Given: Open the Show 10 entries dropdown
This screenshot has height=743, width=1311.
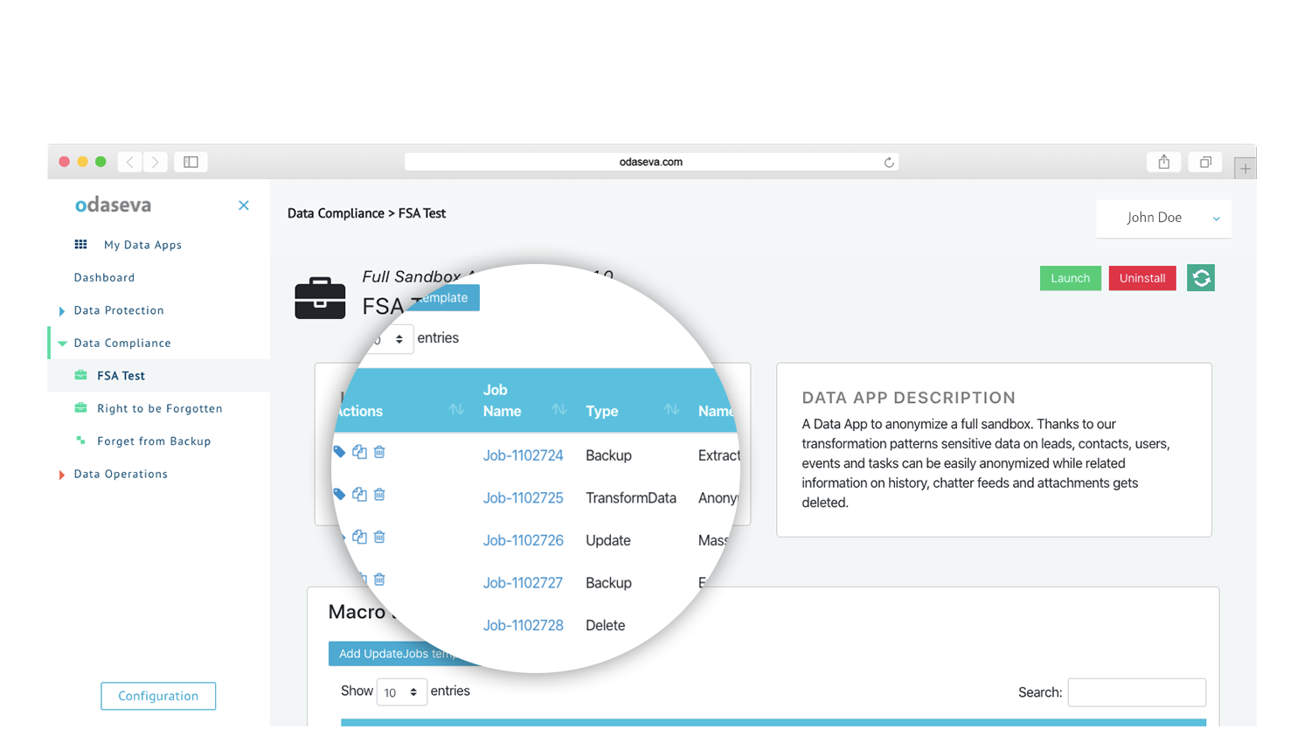Looking at the screenshot, I should (x=401, y=692).
